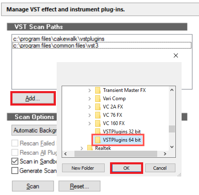Open the Automatic Background scan dropdown
The width and height of the screenshot is (199, 195).
[34, 130]
